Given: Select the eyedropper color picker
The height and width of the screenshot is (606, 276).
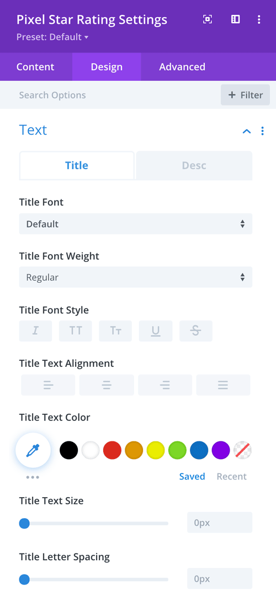Looking at the screenshot, I should tap(33, 450).
